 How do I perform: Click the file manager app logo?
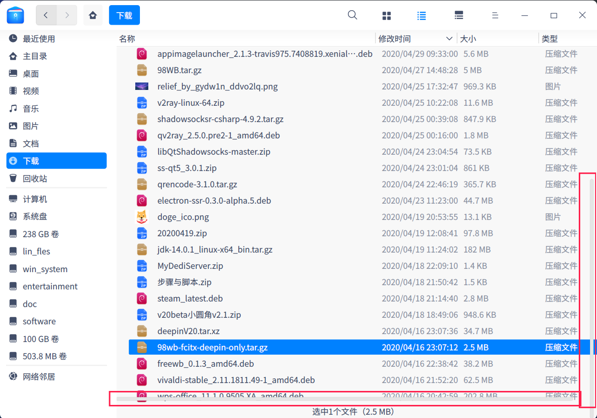[x=15, y=15]
